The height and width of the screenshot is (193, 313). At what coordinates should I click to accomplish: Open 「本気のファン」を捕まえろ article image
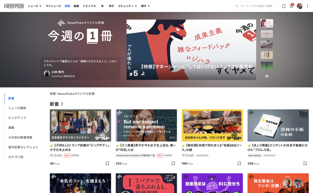click(80, 183)
